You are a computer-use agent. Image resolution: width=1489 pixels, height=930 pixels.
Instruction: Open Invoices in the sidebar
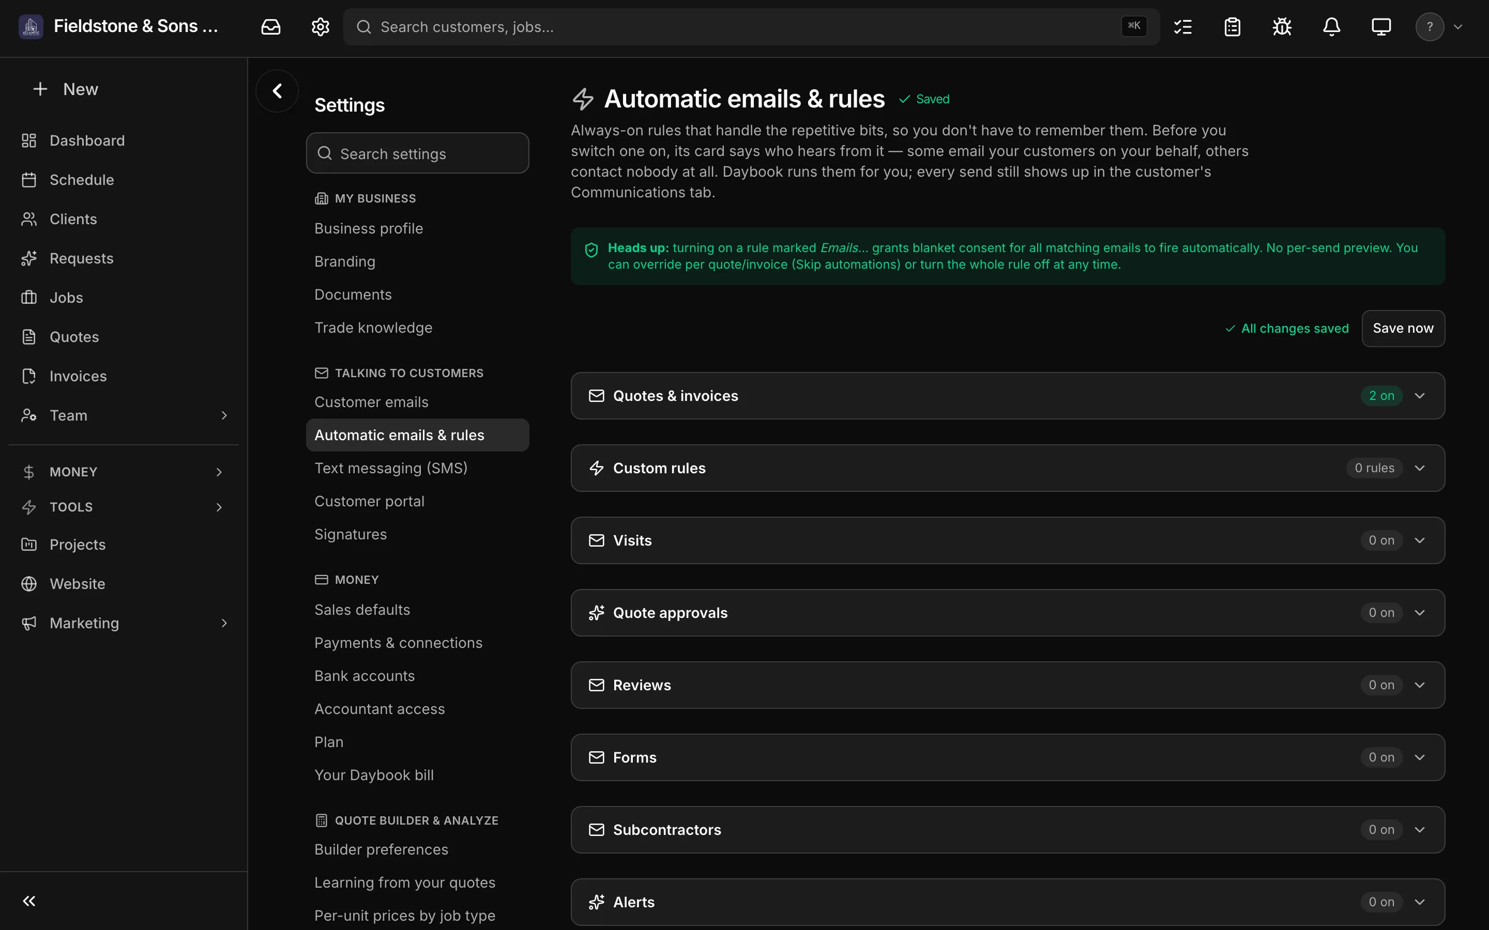coord(123,377)
